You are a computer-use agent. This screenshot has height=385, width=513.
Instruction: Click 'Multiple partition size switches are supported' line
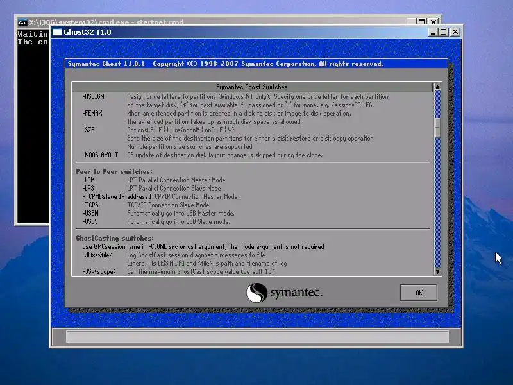point(190,147)
